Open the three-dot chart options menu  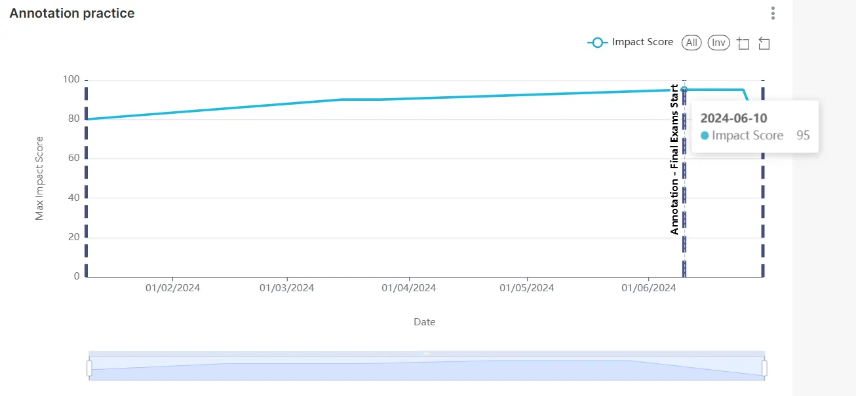pos(772,13)
